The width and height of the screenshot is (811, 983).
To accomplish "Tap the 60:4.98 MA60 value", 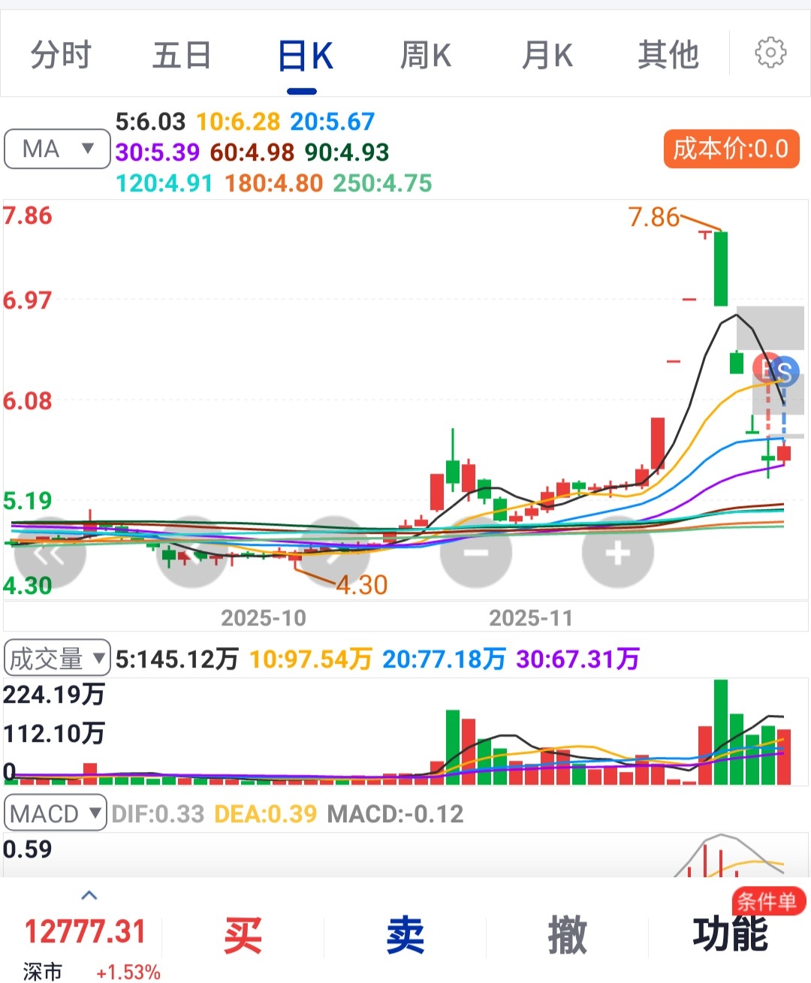I will pos(252,152).
